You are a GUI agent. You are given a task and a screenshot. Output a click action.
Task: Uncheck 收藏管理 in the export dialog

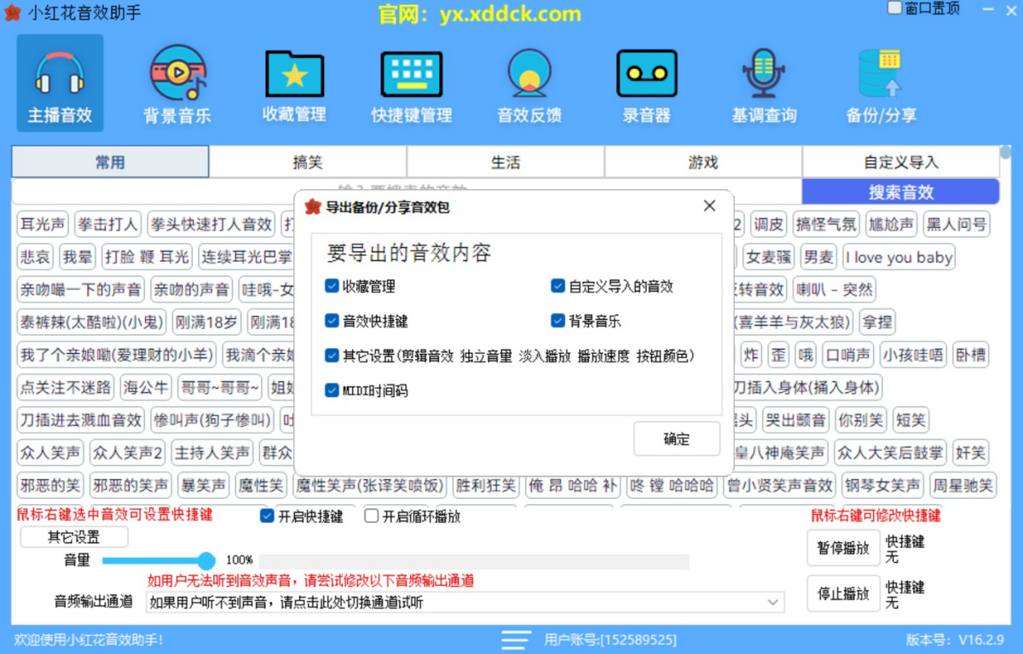click(332, 286)
